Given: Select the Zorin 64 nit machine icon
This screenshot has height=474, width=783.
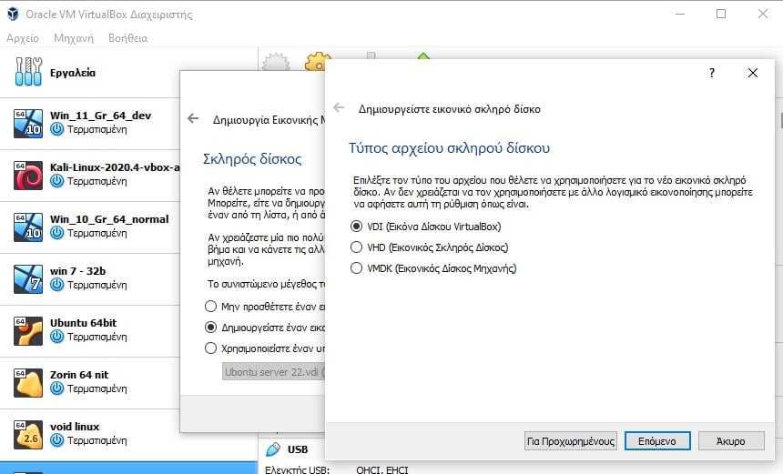Looking at the screenshot, I should coord(28,383).
